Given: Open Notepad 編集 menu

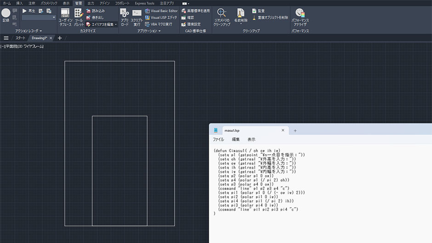Looking at the screenshot, I should point(236,139).
